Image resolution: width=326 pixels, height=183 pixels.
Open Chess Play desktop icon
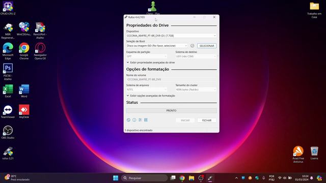click(153, 8)
